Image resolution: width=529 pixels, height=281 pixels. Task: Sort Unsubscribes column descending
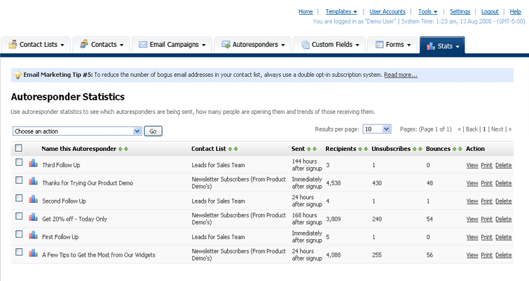[420, 149]
